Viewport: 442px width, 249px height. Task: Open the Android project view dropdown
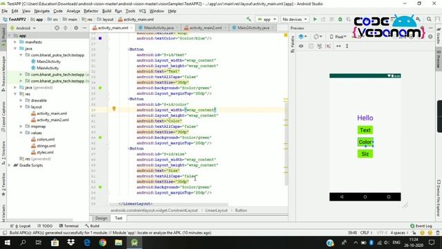pos(23,28)
